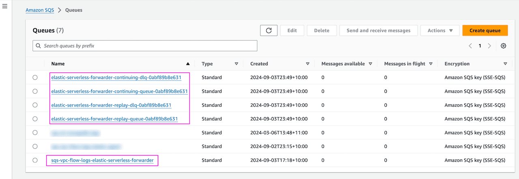
Task: Navigate to Amazon SQS breadcrumb
Action: point(40,10)
